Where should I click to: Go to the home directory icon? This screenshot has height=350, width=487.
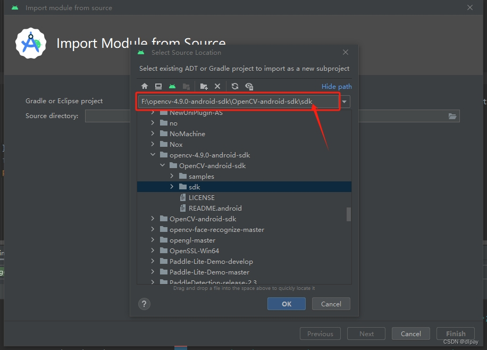tap(145, 86)
